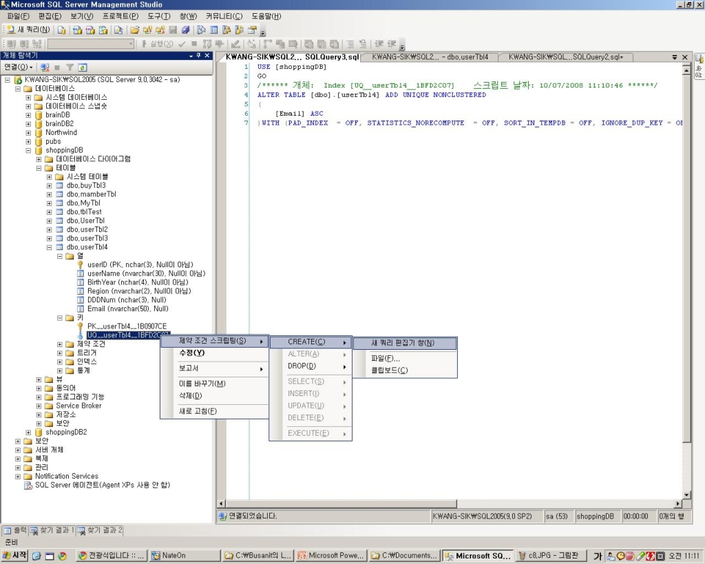Expand the 인덱스 folder node
This screenshot has height=564, width=705.
coord(60,362)
